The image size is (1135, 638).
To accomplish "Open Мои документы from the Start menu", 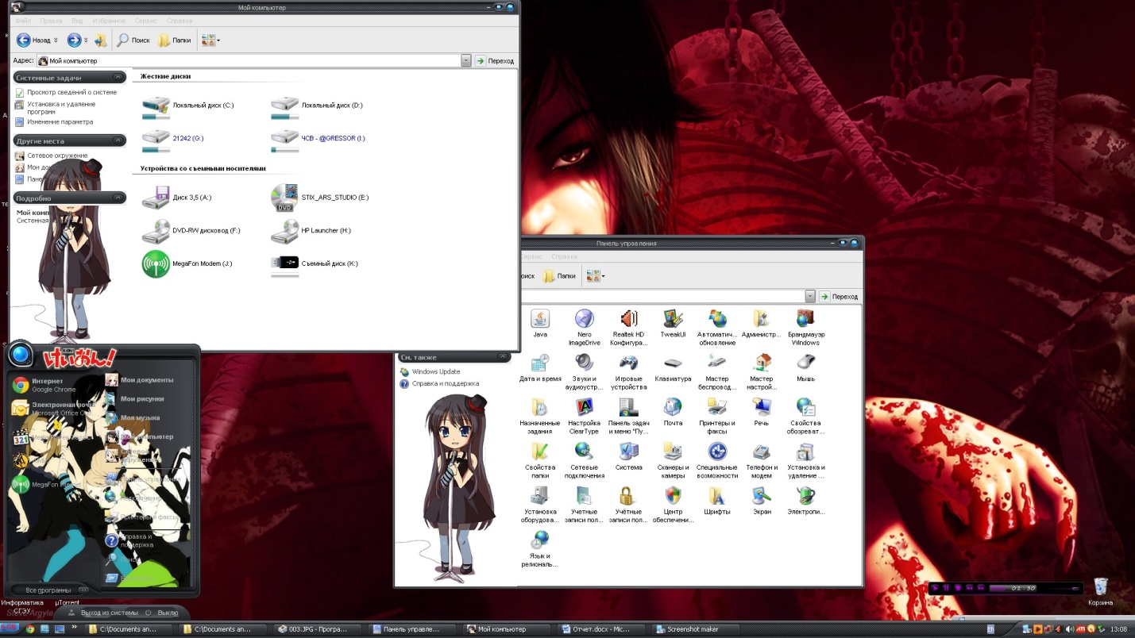I will pos(140,379).
